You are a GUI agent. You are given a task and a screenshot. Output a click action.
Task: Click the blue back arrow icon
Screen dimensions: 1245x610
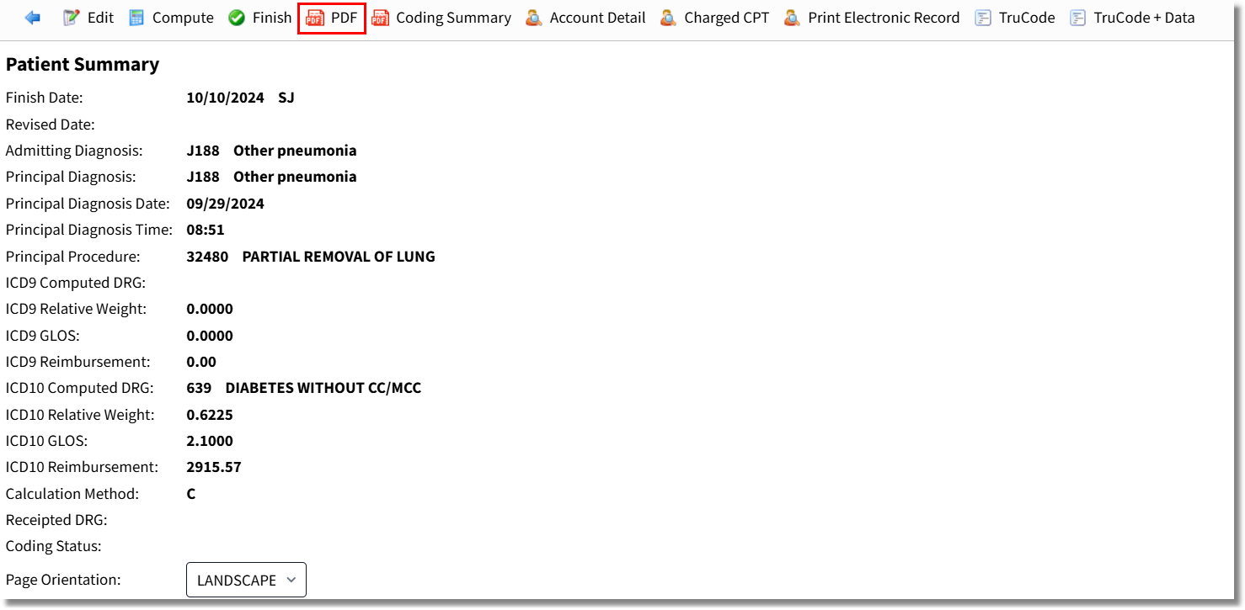coord(33,18)
